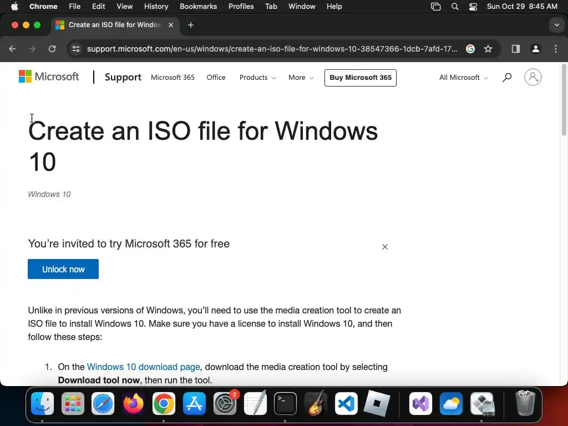Click the address bar URL
The width and height of the screenshot is (568, 426).
pos(272,49)
